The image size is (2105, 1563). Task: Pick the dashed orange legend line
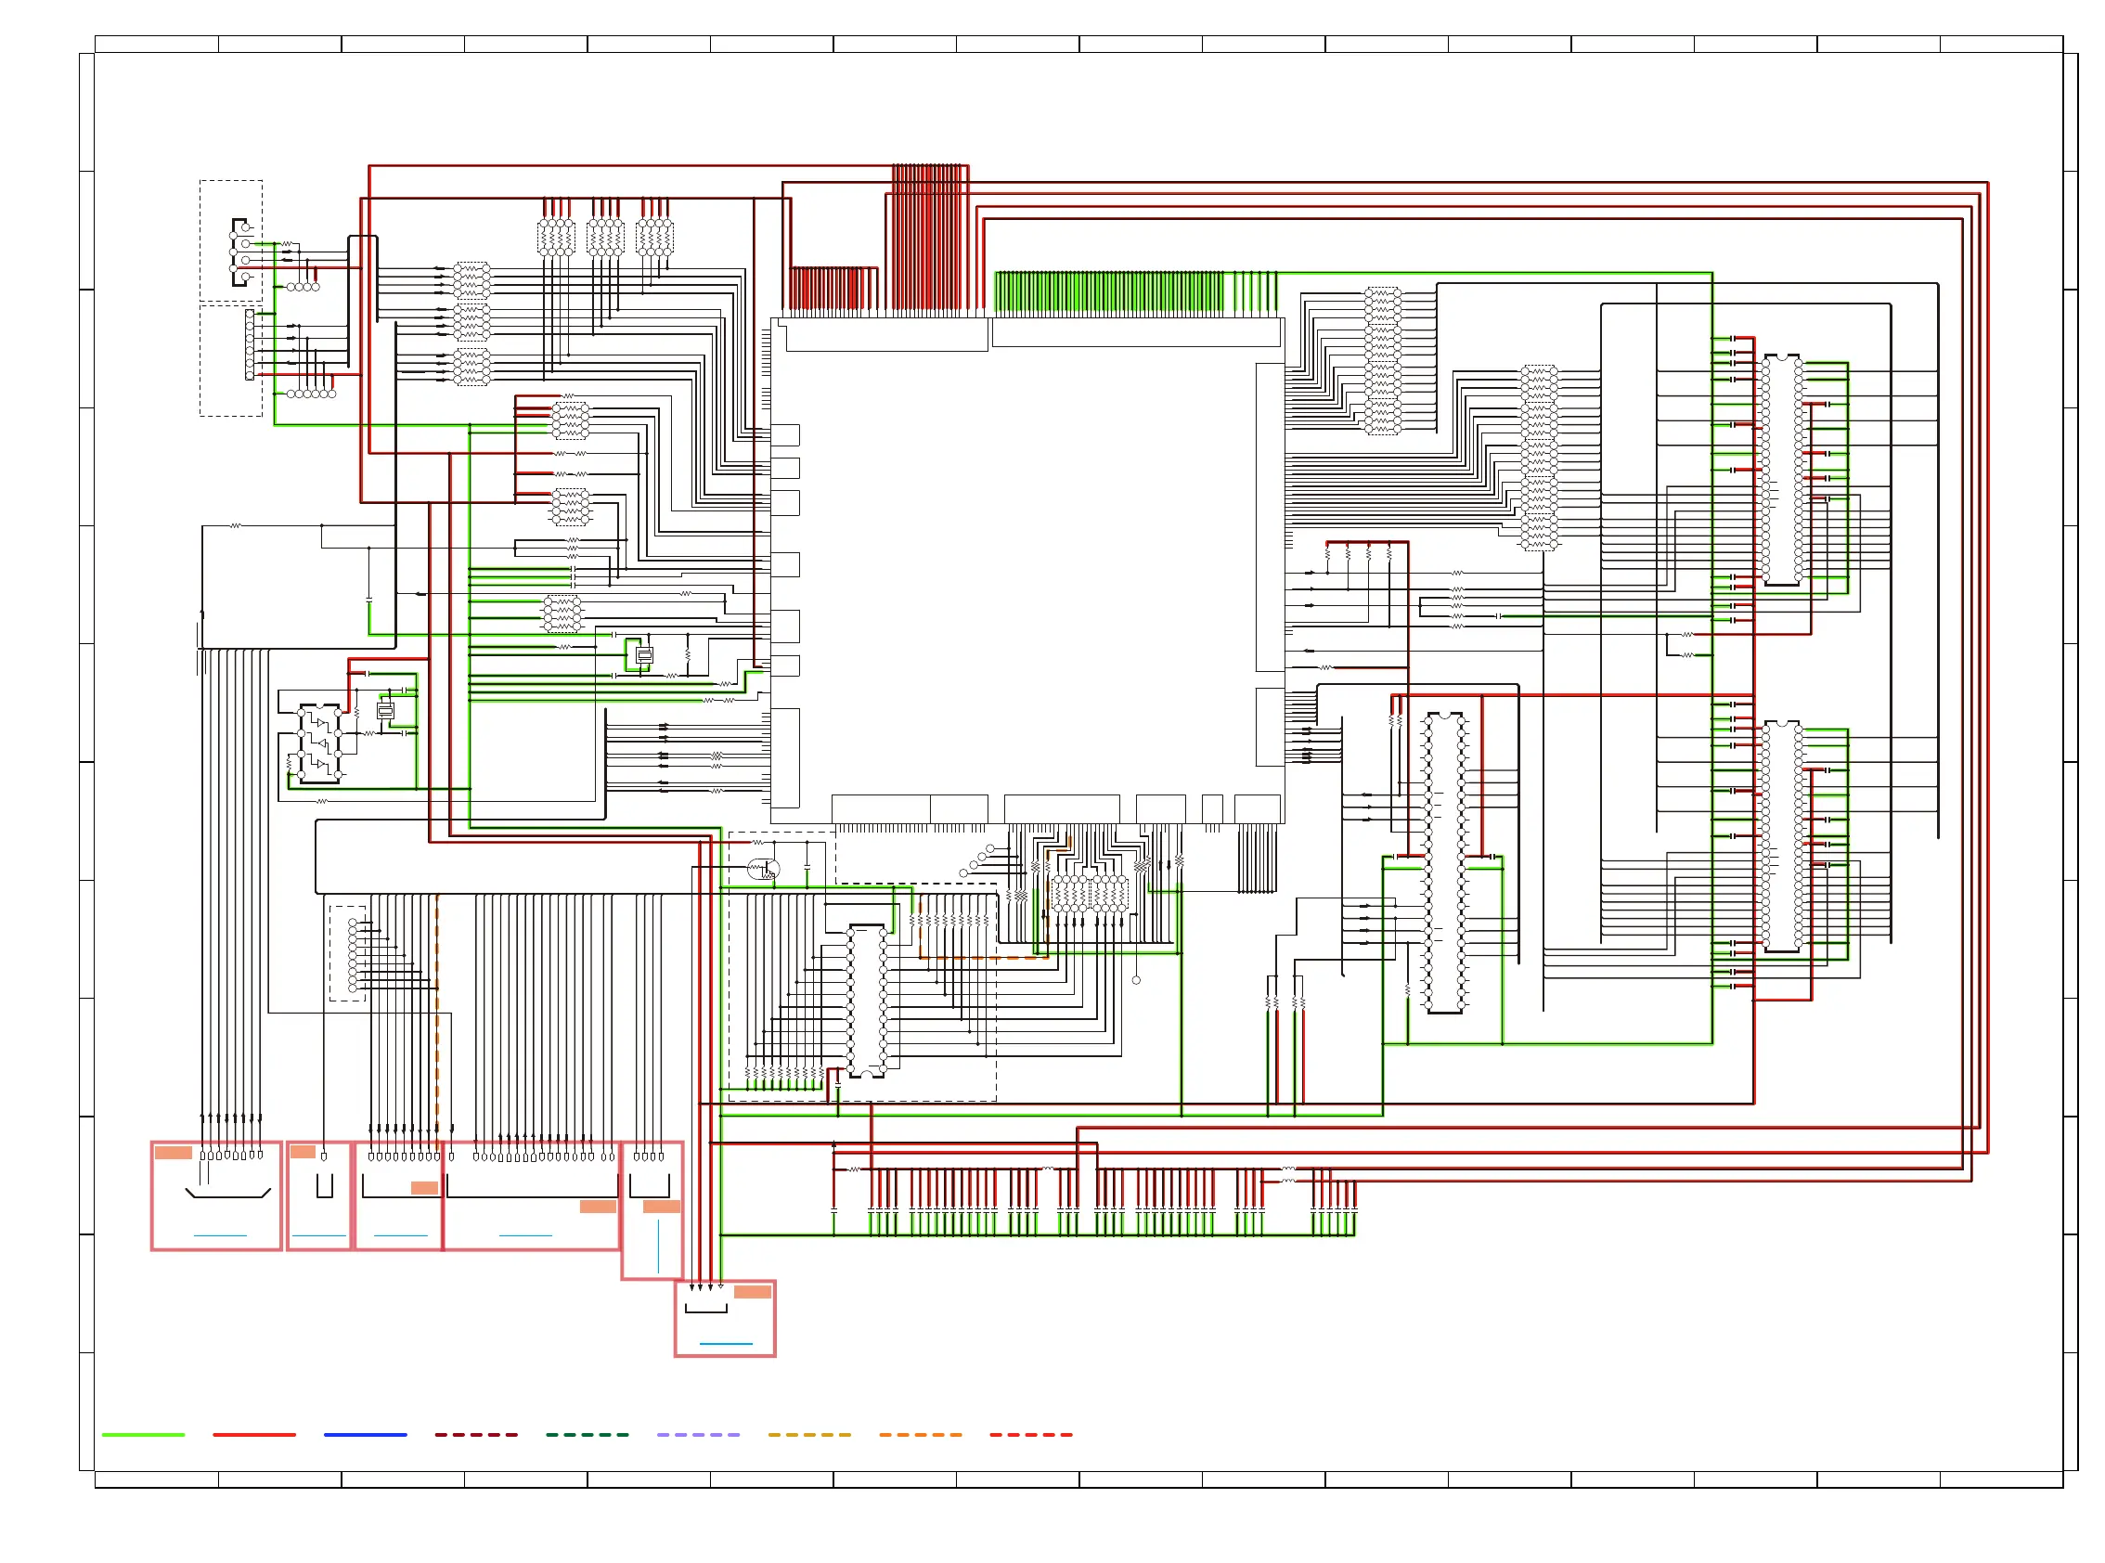[x=920, y=1434]
